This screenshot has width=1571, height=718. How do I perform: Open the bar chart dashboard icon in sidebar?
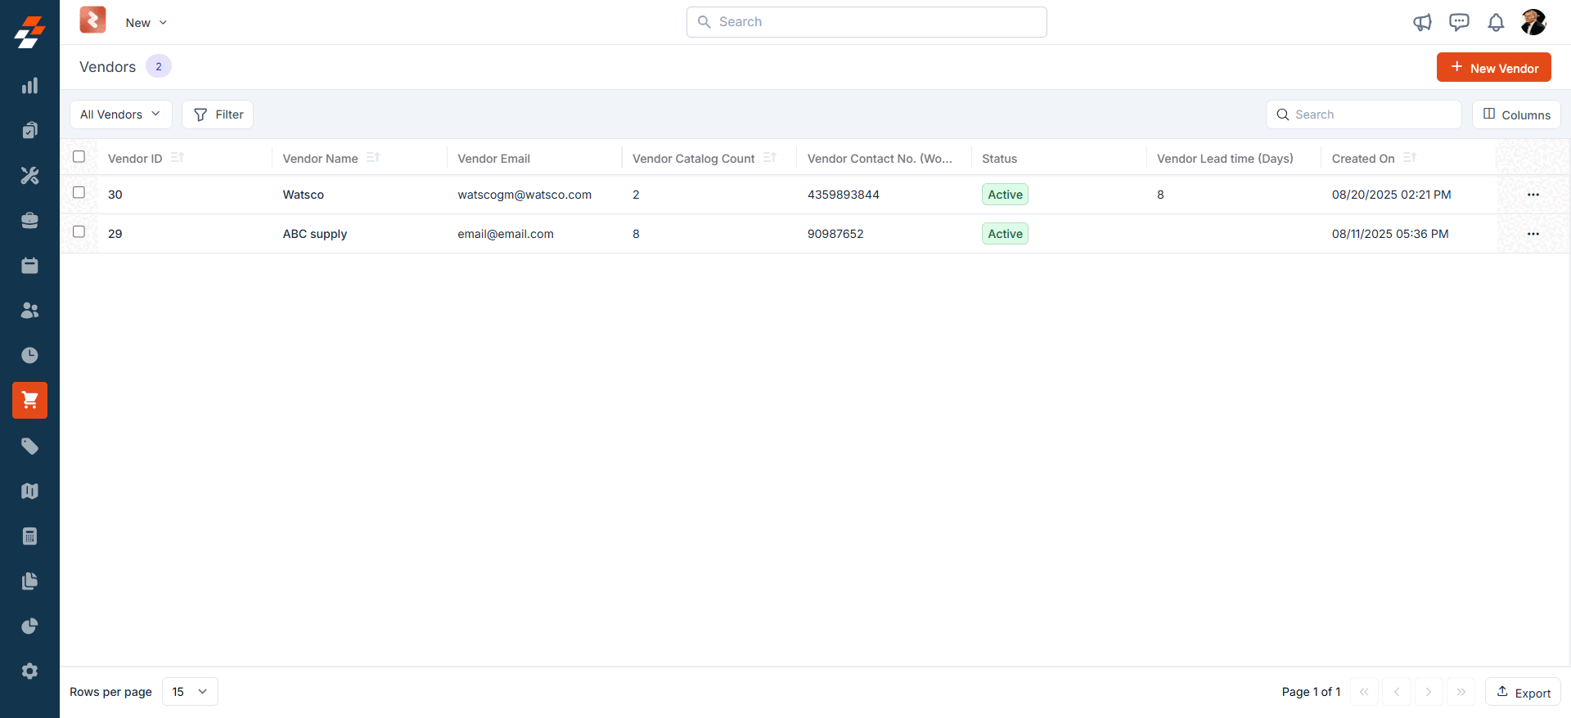(29, 86)
